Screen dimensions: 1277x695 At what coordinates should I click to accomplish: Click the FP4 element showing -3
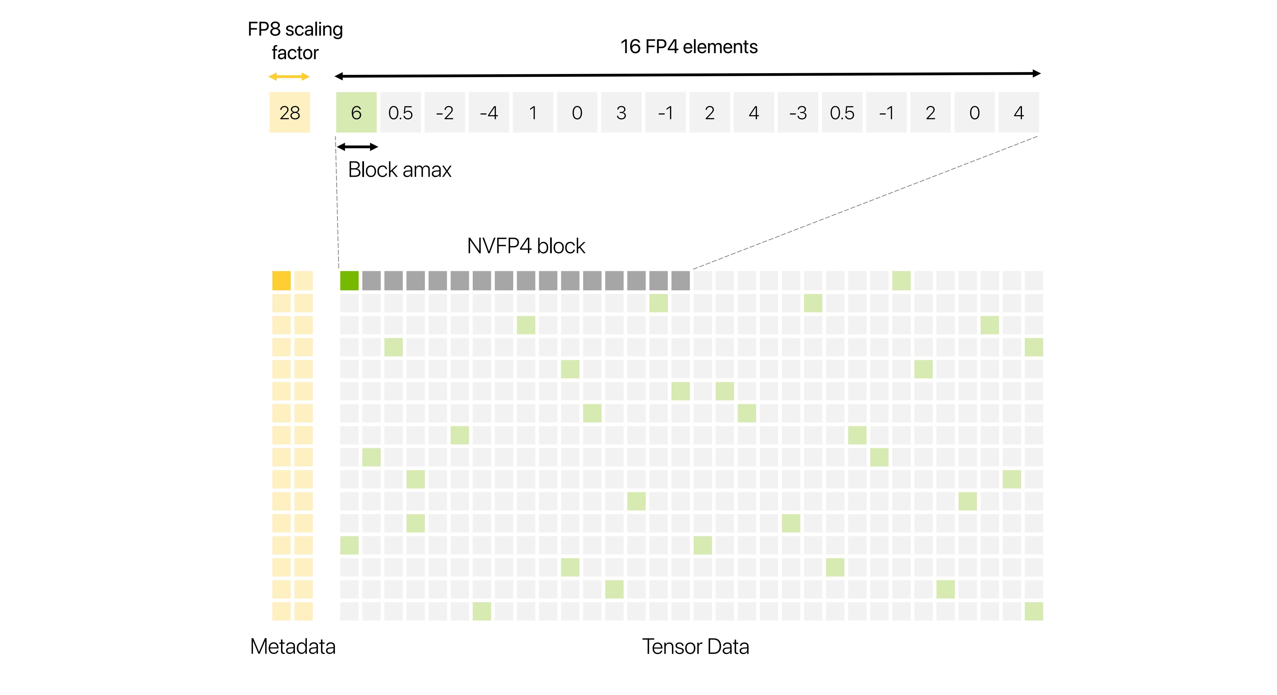click(x=798, y=113)
